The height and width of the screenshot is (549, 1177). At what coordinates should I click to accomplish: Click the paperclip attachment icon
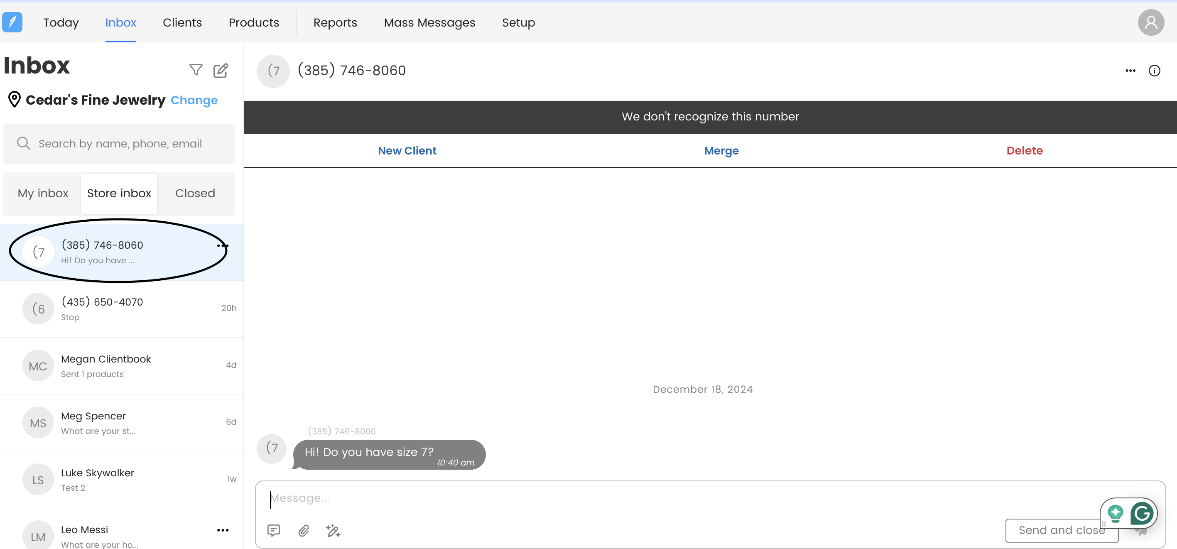pos(304,530)
